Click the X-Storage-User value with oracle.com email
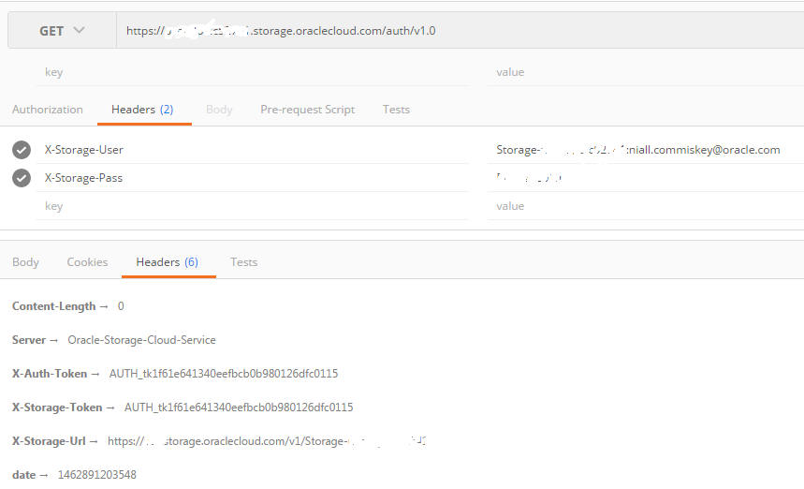Image resolution: width=804 pixels, height=489 pixels. [x=646, y=150]
